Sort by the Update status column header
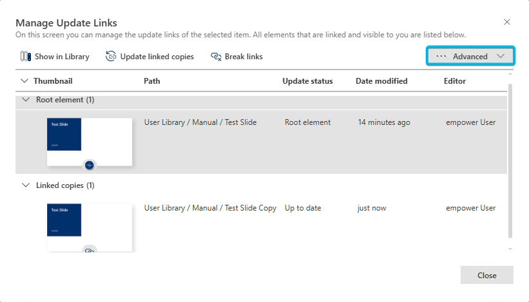Viewport: 529px width, 302px height. [307, 80]
